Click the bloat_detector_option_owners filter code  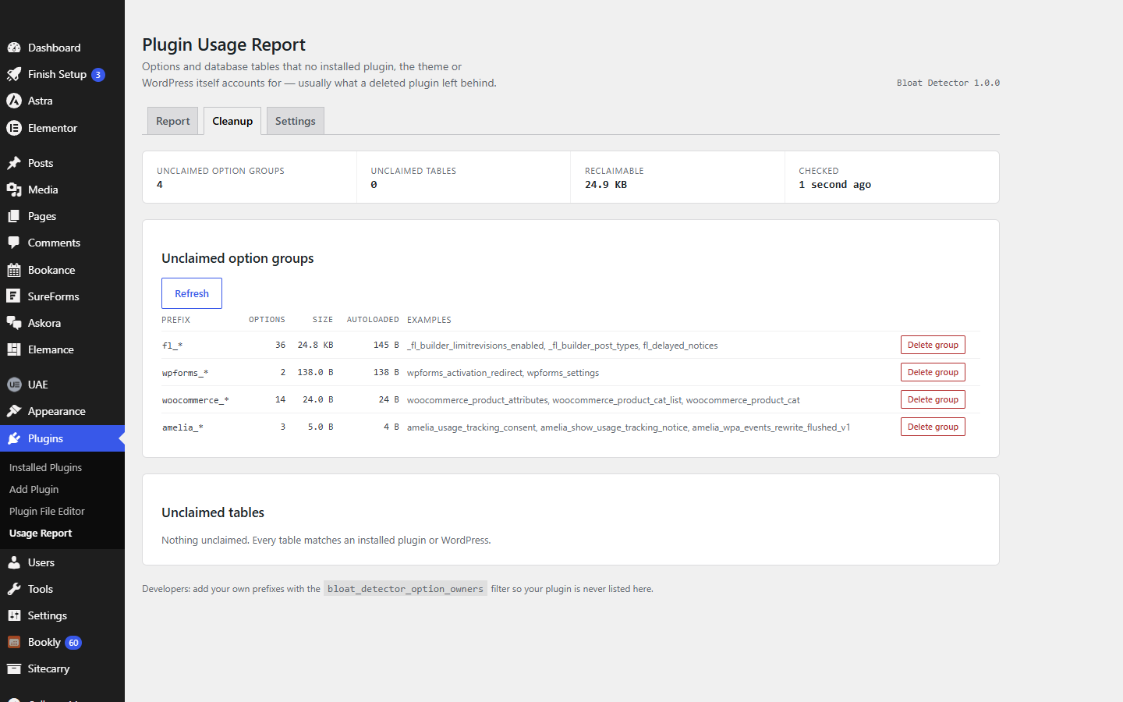click(x=406, y=589)
